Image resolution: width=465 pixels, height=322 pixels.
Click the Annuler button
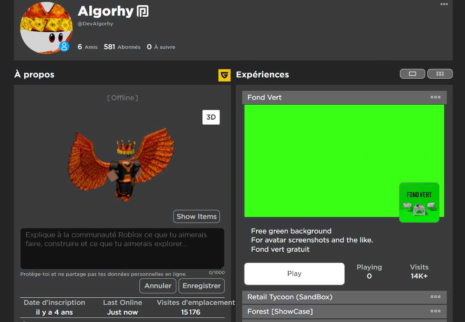(x=158, y=286)
